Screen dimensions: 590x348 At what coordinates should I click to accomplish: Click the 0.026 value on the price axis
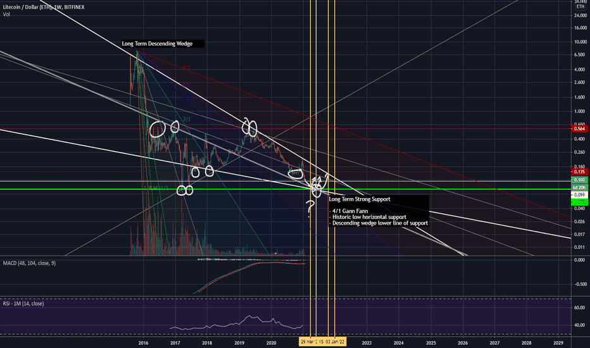(579, 222)
